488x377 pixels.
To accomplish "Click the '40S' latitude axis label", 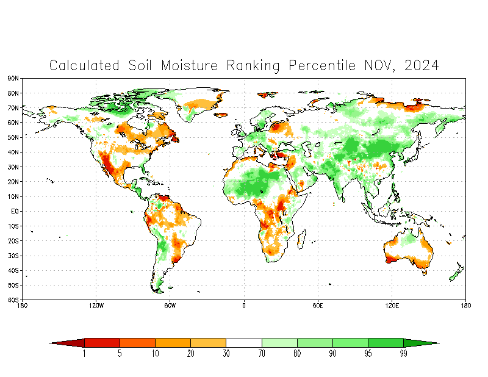I will (x=13, y=270).
